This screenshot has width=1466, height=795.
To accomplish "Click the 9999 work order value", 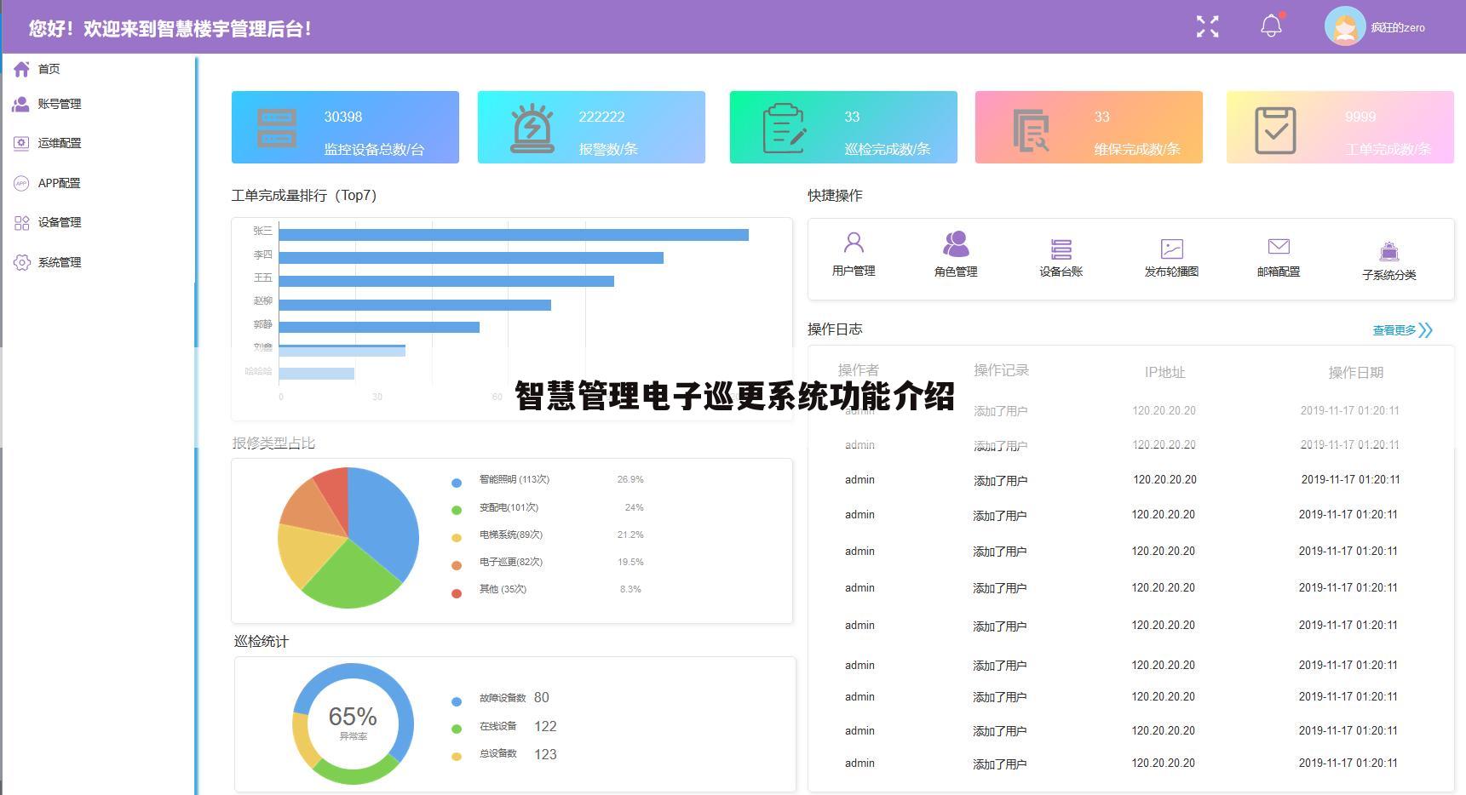I will [1360, 117].
